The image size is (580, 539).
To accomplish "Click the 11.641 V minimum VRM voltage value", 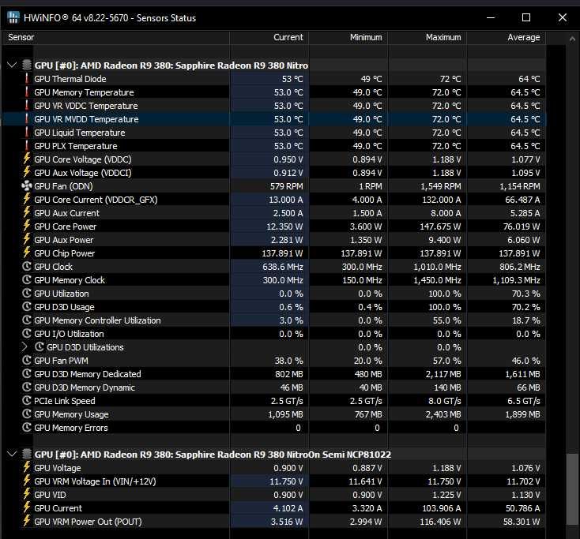I will [x=365, y=481].
